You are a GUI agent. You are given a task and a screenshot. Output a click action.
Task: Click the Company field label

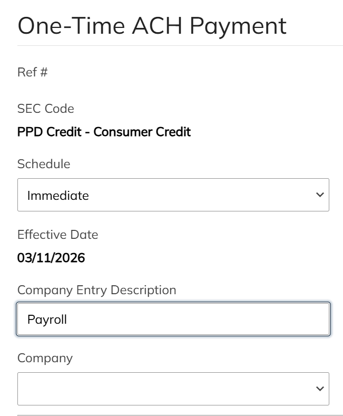coord(45,358)
